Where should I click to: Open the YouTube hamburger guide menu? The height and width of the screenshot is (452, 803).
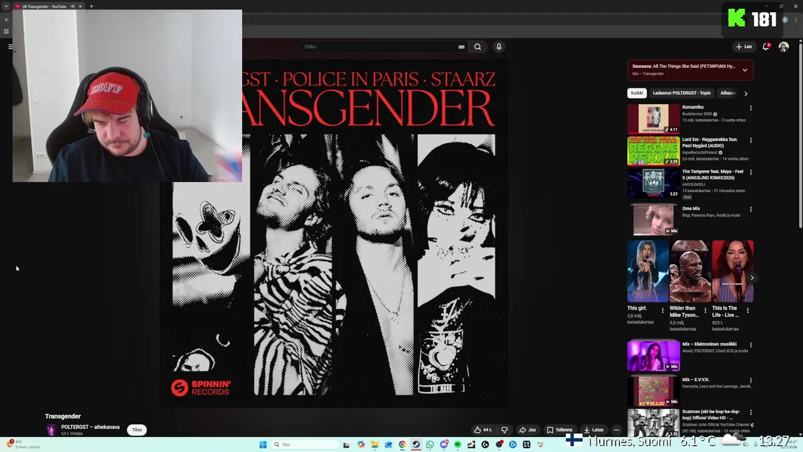11,46
